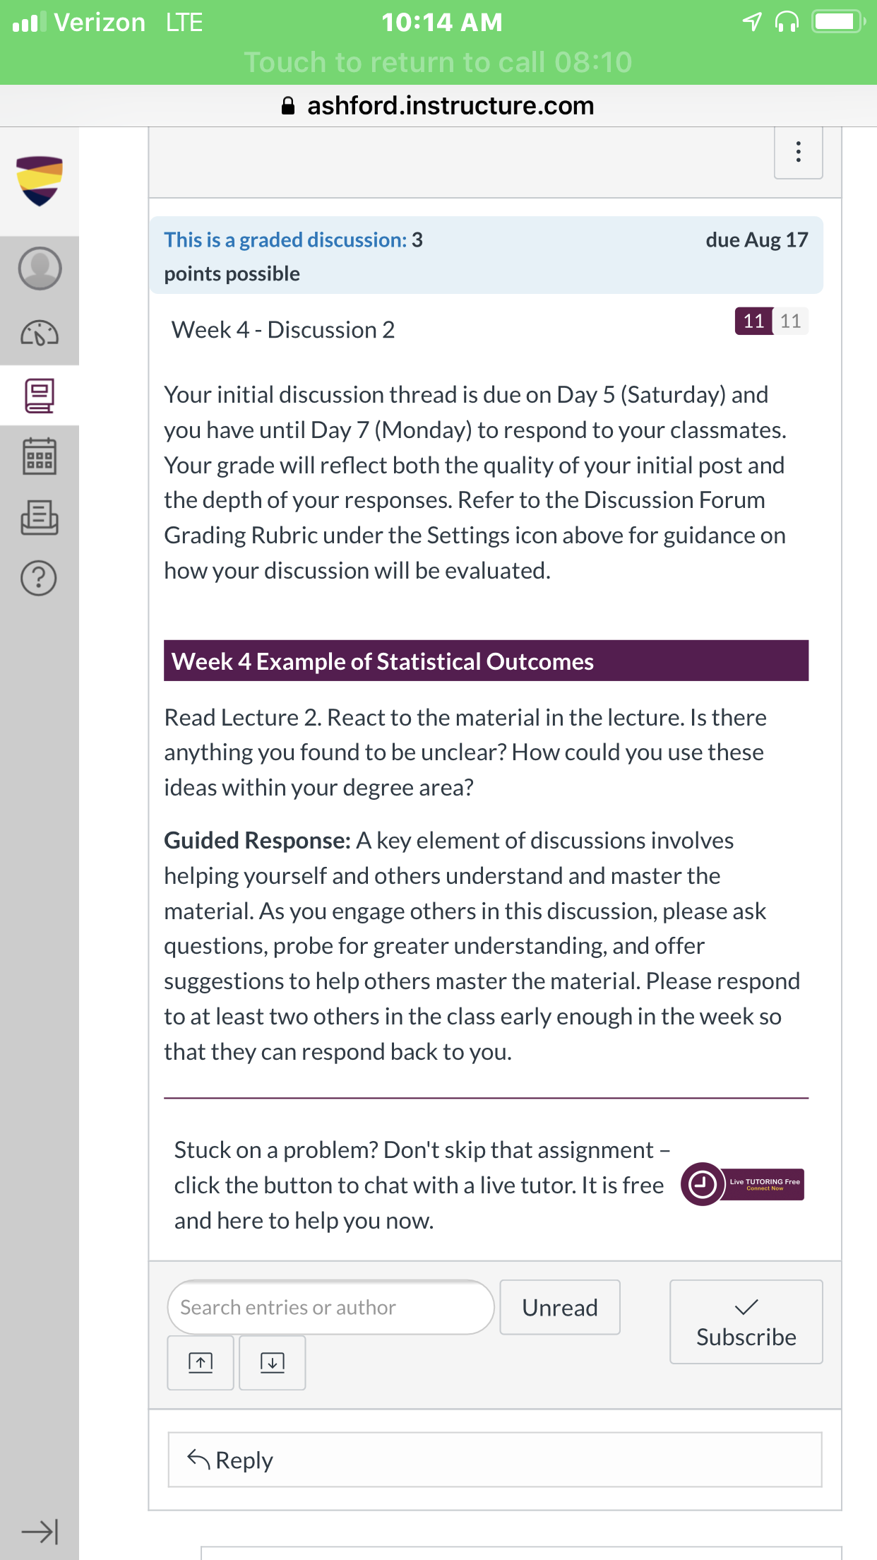The image size is (877, 1560).
Task: Toggle the Unread filter button
Action: click(560, 1307)
